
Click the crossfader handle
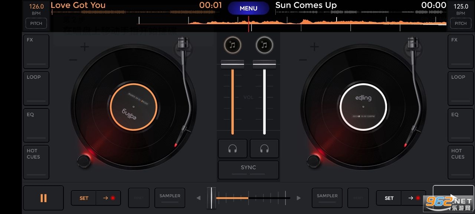coord(211,198)
